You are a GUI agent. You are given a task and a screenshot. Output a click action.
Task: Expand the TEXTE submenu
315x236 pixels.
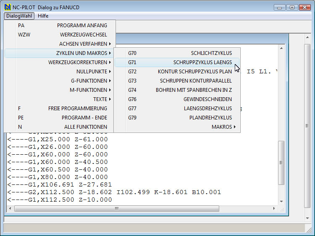pos(100,99)
